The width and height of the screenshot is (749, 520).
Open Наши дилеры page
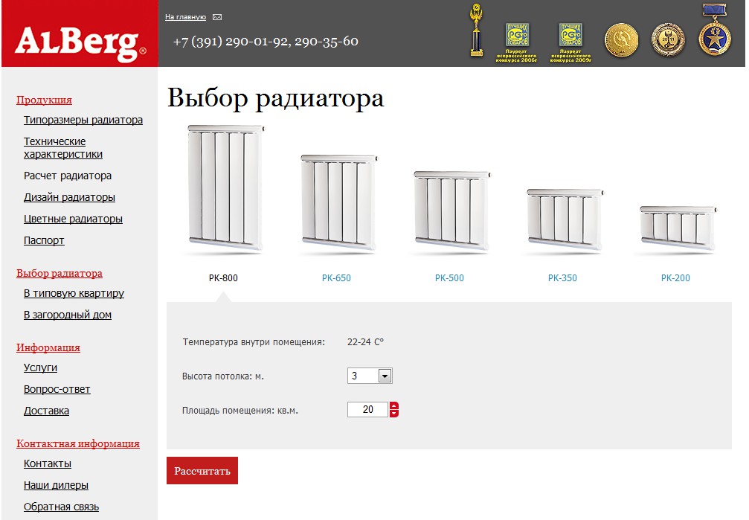56,485
